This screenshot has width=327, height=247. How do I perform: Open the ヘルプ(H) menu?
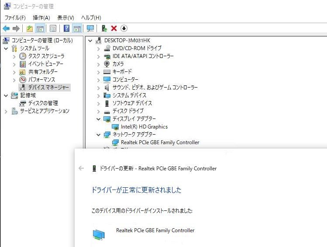pos(91,18)
